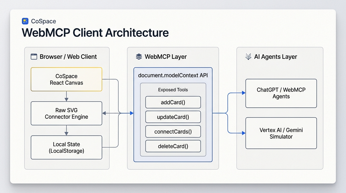Screen dimensions: 346x193
Task: Click the addCard() tool
Action: (x=173, y=102)
